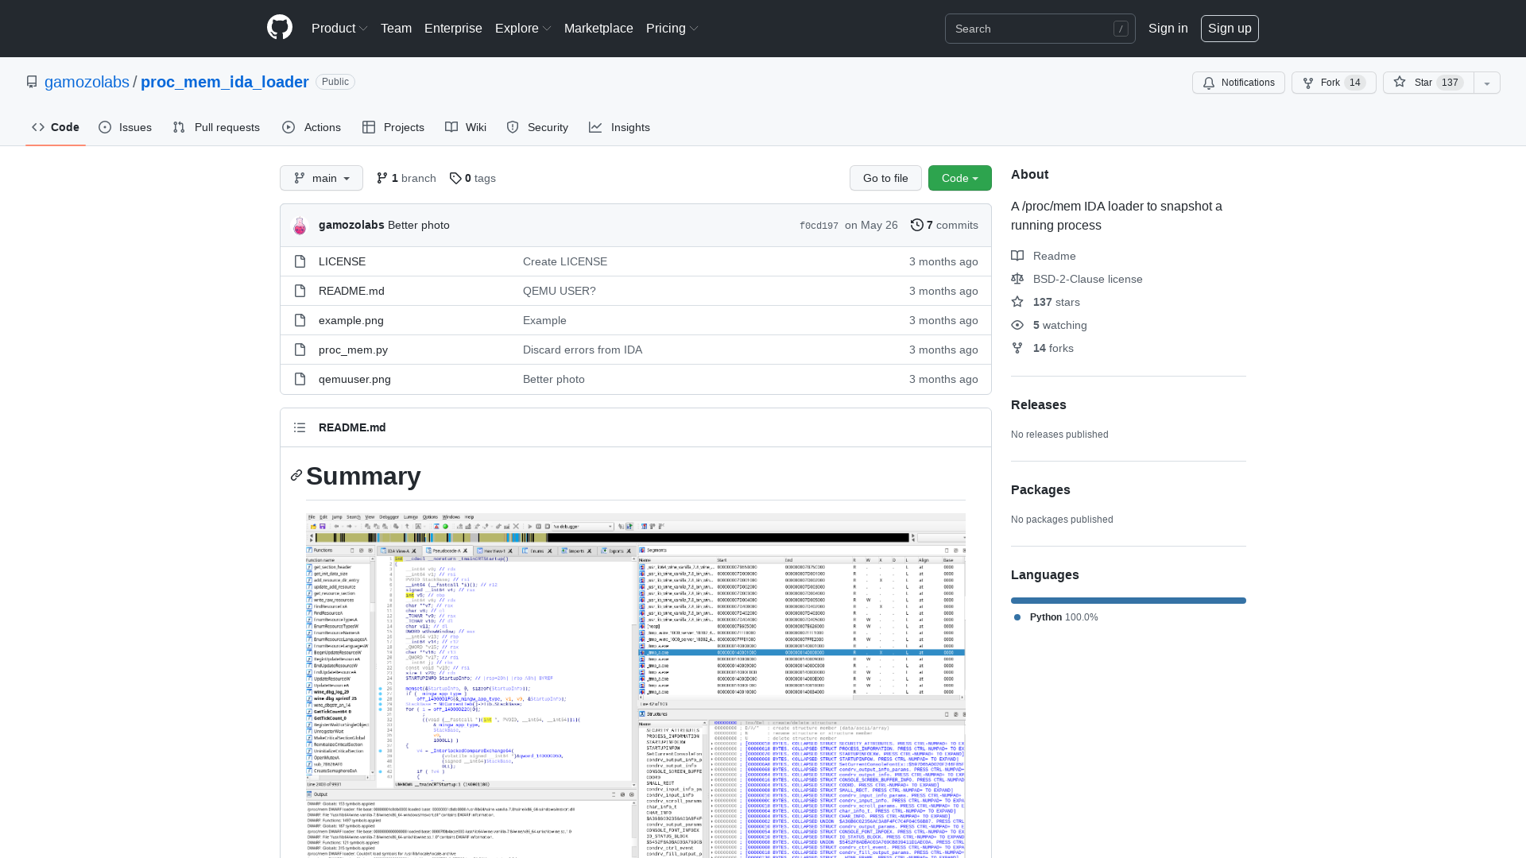This screenshot has height=858, width=1526.
Task: Open the IDA screenshot image in README
Action: tap(636, 685)
